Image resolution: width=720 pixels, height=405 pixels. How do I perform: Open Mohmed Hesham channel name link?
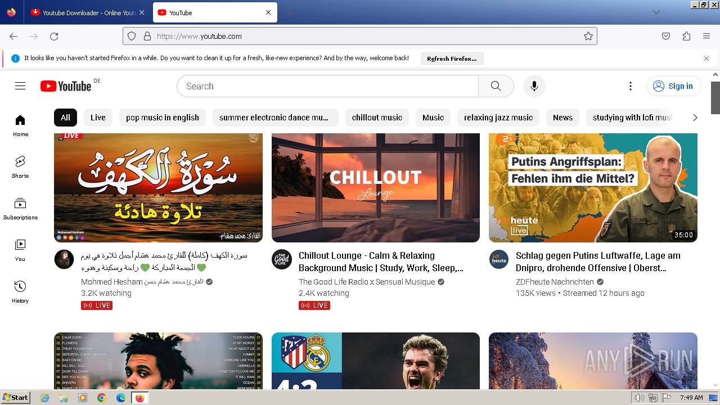coord(142,282)
